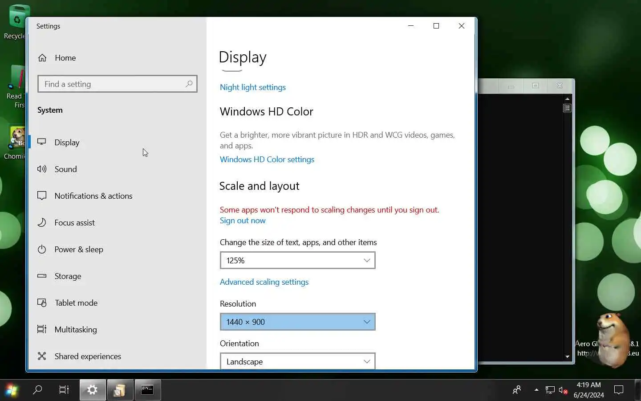641x401 pixels.
Task: Go to Settings Home
Action: [57, 58]
